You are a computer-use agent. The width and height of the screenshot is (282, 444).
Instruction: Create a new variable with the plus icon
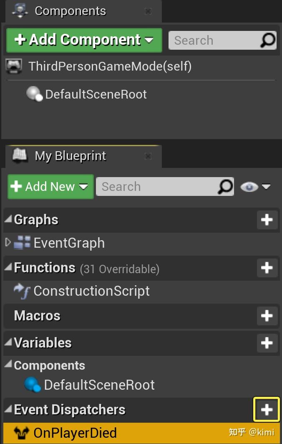click(267, 343)
